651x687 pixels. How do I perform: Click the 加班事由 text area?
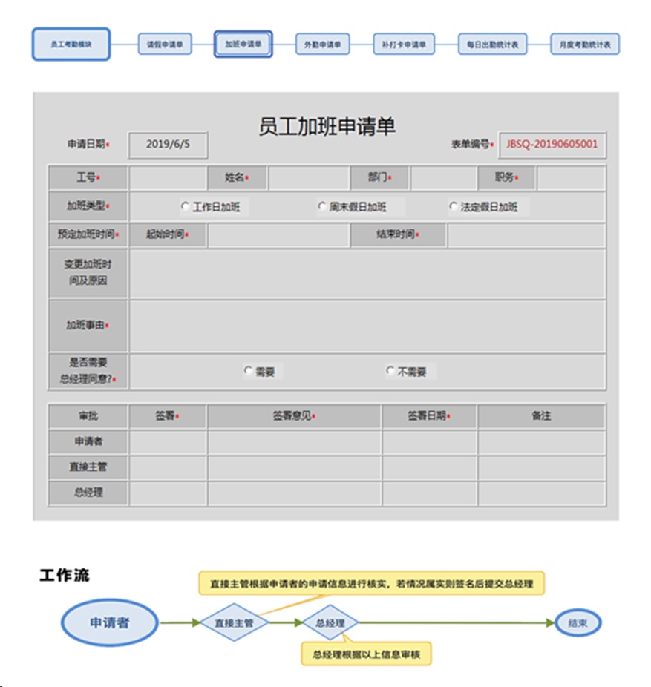pyautogui.click(x=367, y=326)
